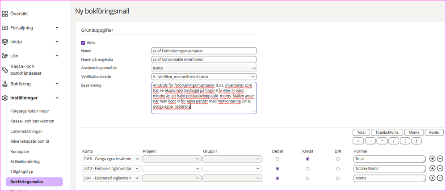Expand the Bokföring menu chevron

click(57, 84)
